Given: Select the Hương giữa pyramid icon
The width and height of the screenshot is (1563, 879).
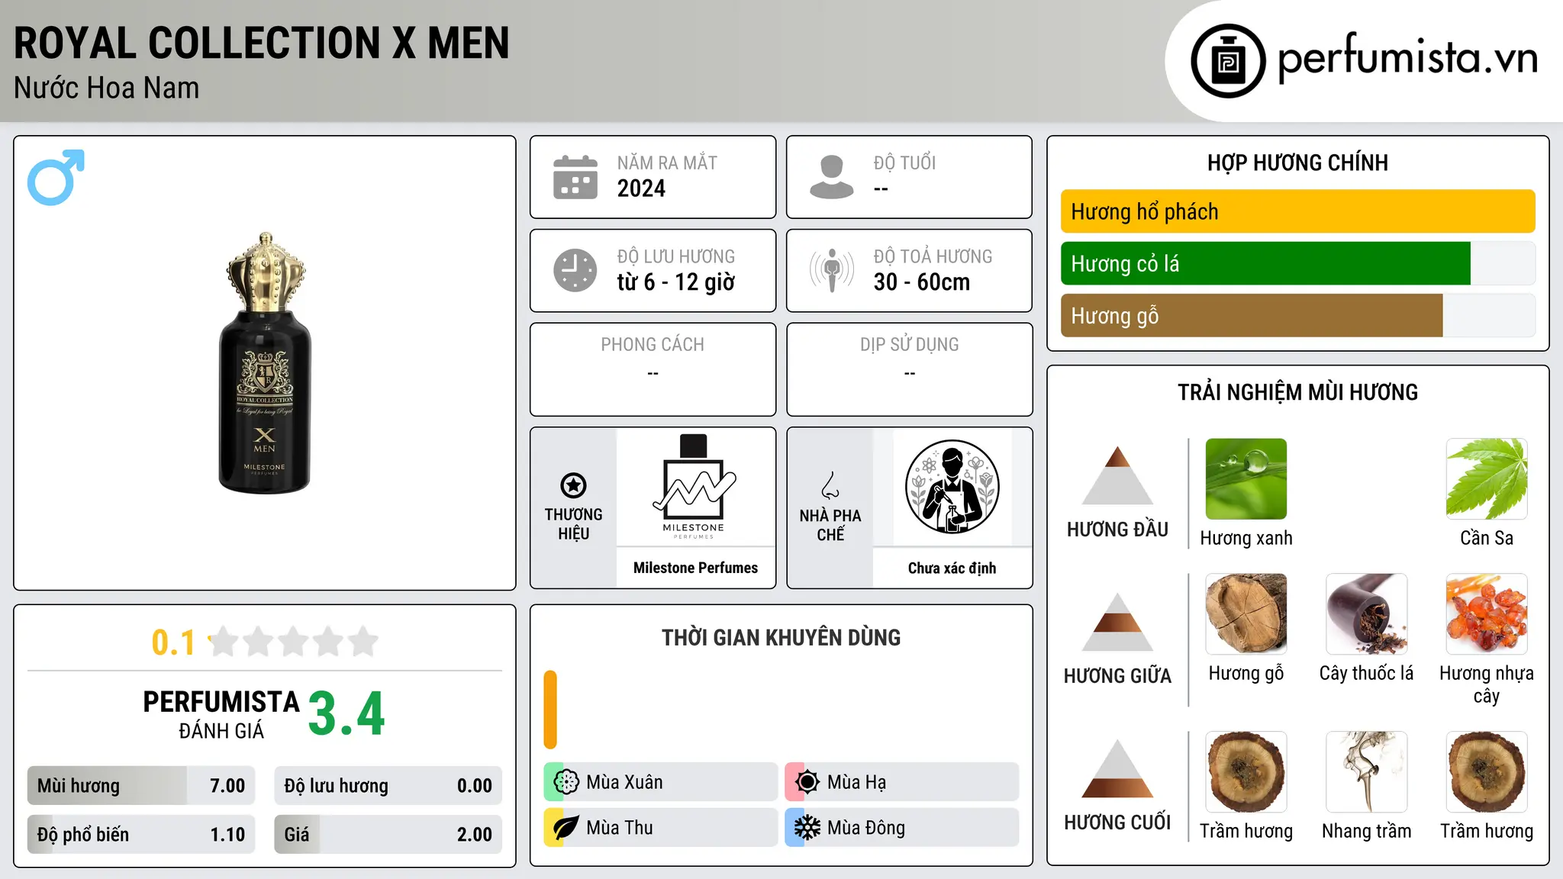Looking at the screenshot, I should pos(1117,622).
